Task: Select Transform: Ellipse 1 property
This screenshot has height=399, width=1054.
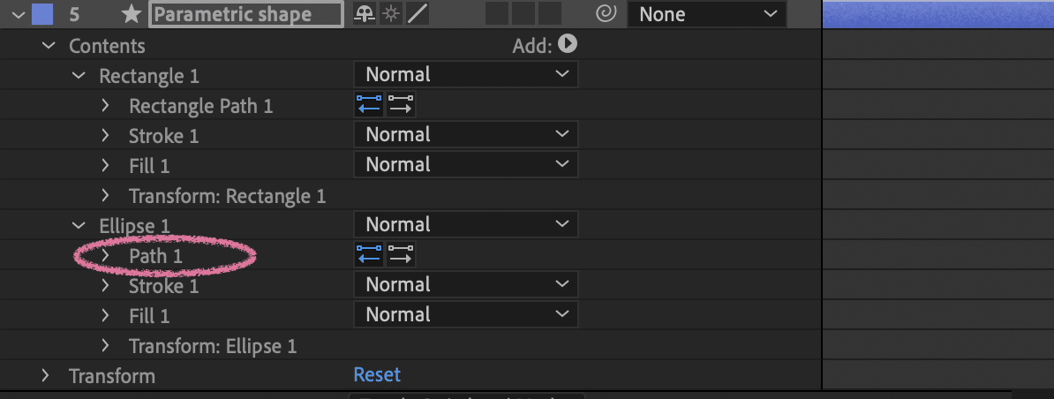Action: [213, 346]
